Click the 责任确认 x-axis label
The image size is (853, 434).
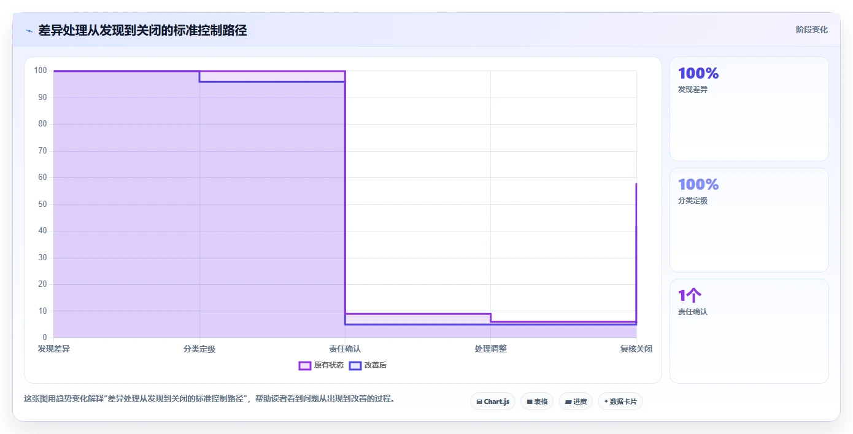345,349
